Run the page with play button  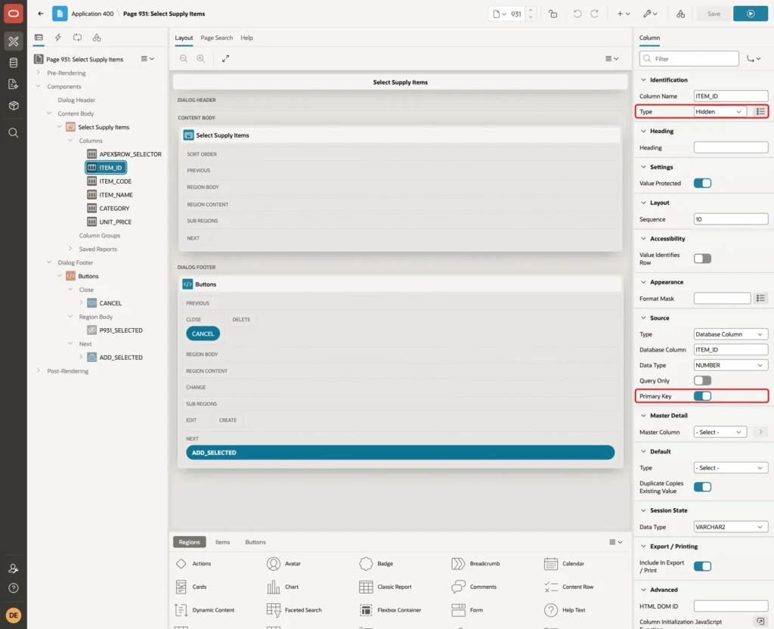tap(750, 14)
